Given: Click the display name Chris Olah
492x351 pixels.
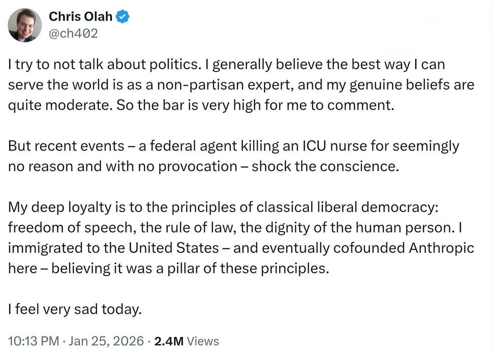Looking at the screenshot, I should pos(80,17).
